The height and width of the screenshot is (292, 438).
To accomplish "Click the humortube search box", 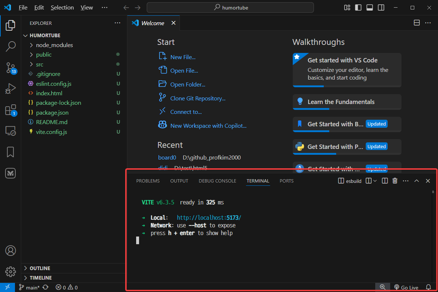I will (230, 8).
